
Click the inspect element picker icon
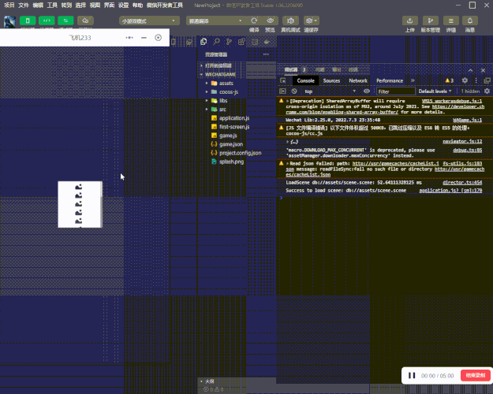tap(283, 80)
